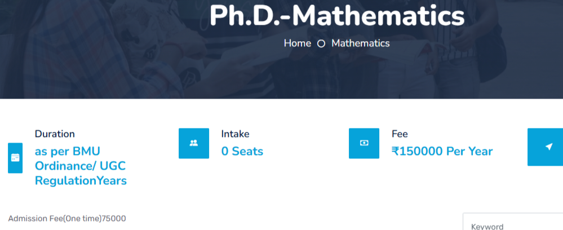The width and height of the screenshot is (563, 230).
Task: Click the Duration label
Action: pos(55,134)
